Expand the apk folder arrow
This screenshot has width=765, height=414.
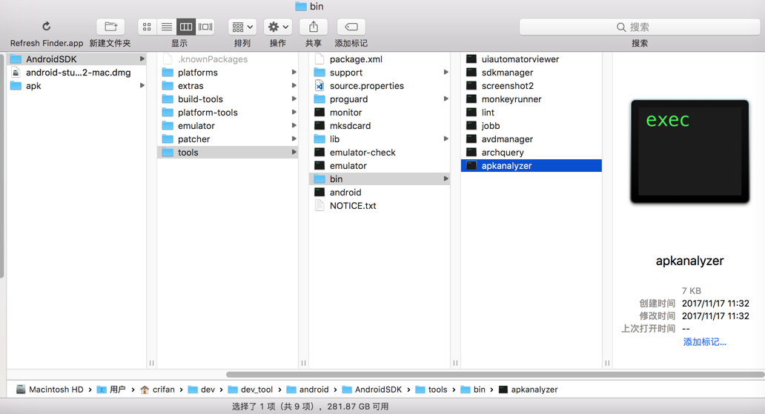[x=142, y=86]
